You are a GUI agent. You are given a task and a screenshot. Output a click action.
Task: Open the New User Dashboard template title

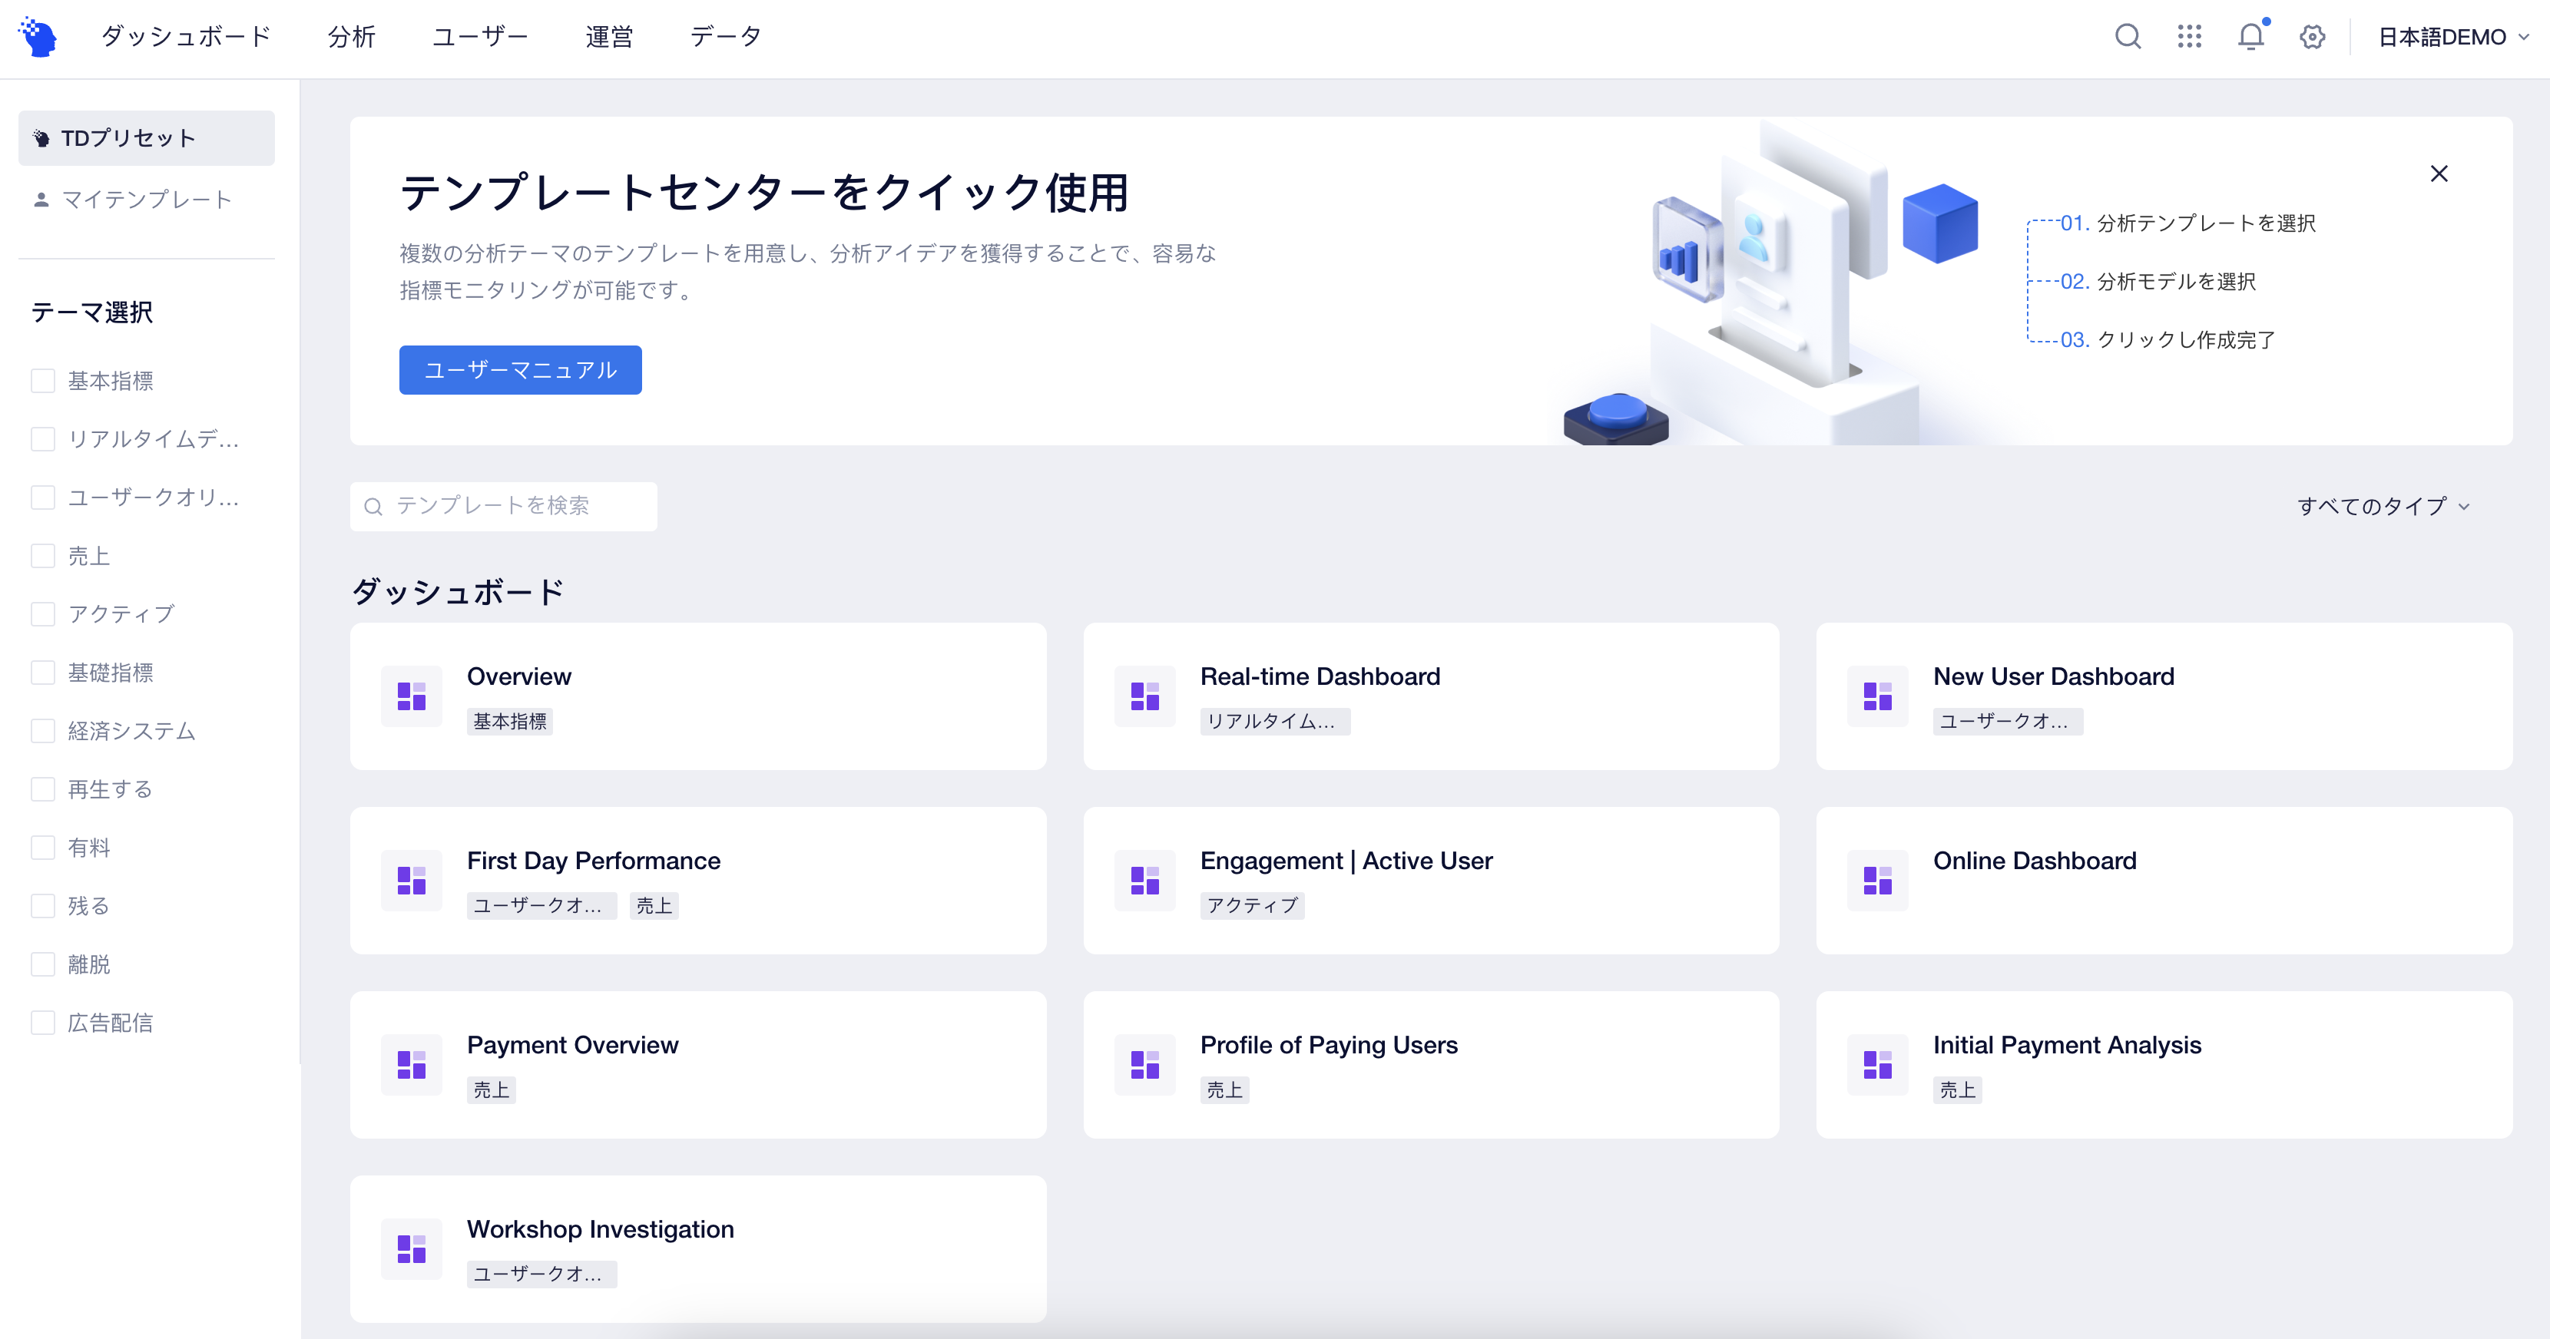2054,677
